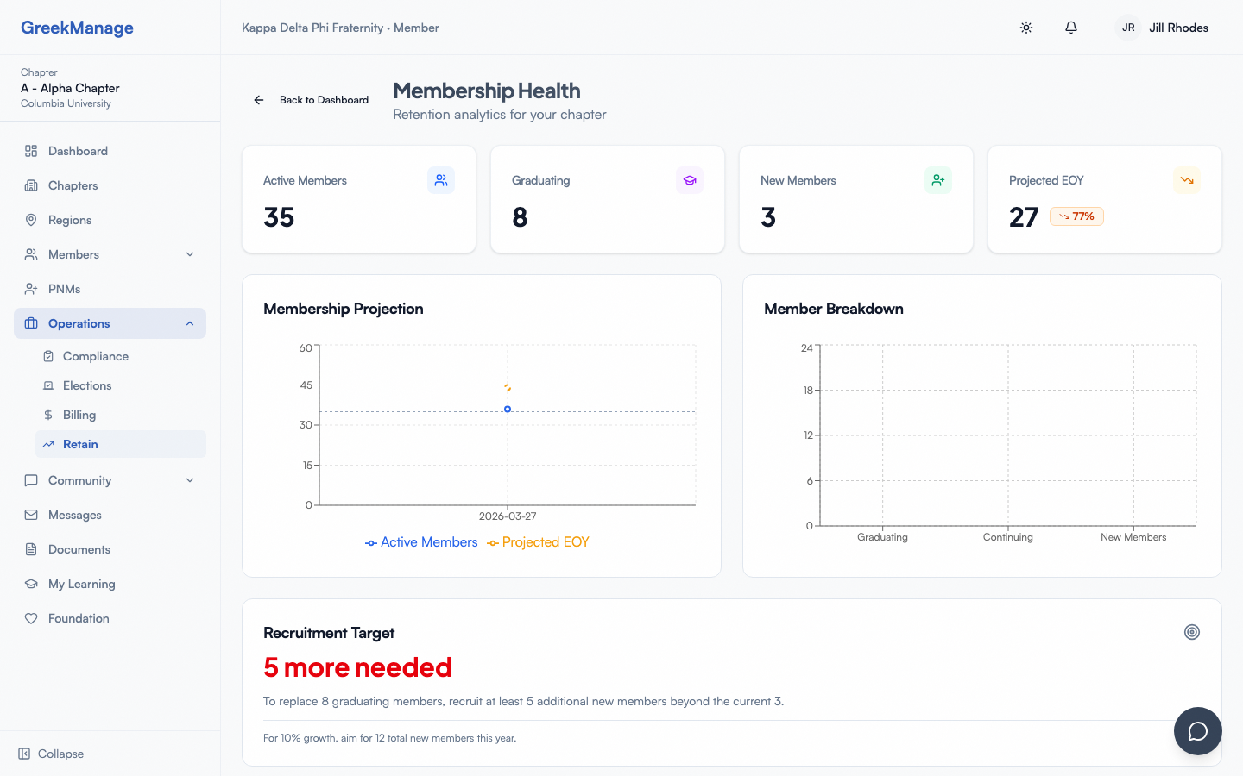
Task: Open notifications bell icon
Action: (x=1071, y=28)
